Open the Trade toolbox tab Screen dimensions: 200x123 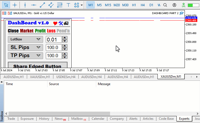tap(11, 119)
